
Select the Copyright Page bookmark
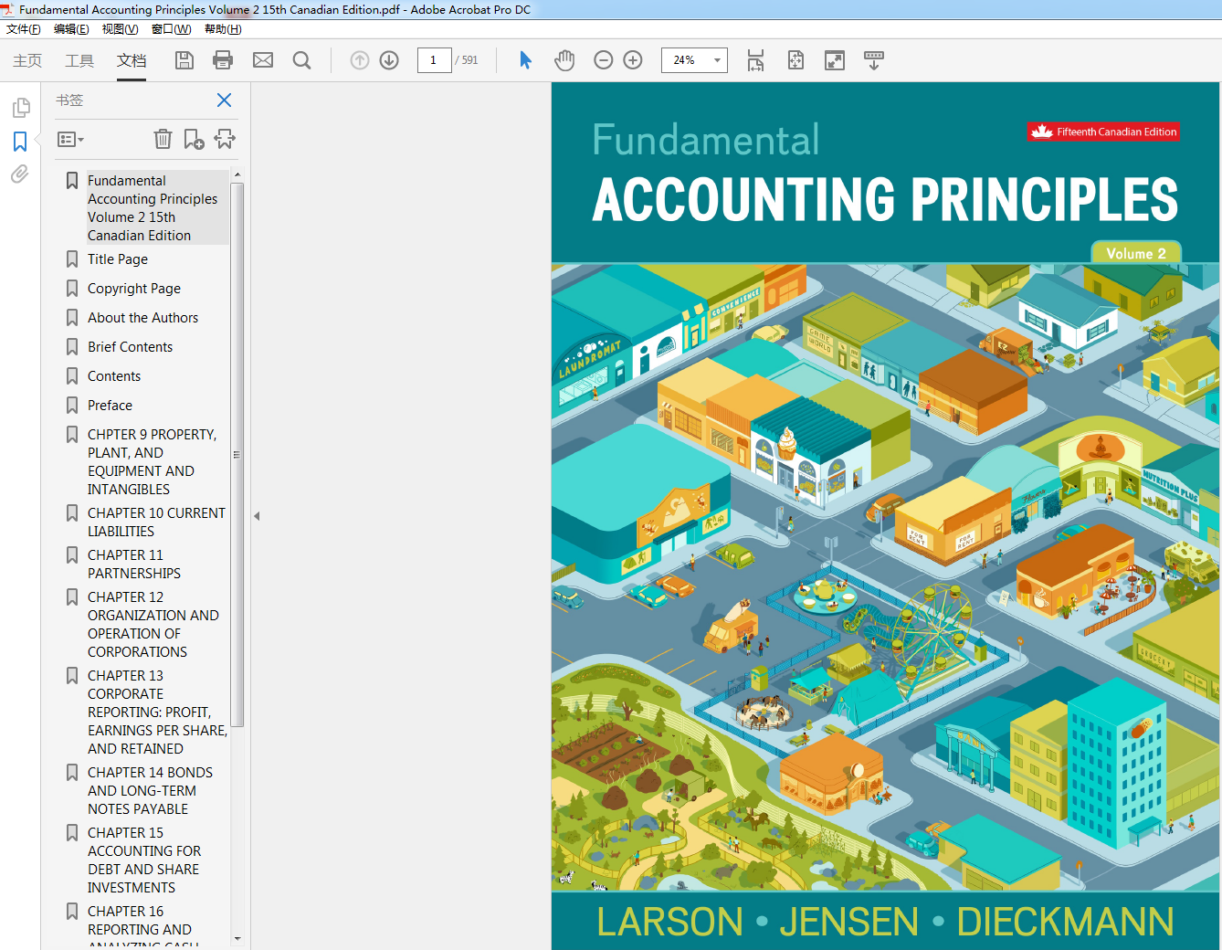tap(134, 289)
